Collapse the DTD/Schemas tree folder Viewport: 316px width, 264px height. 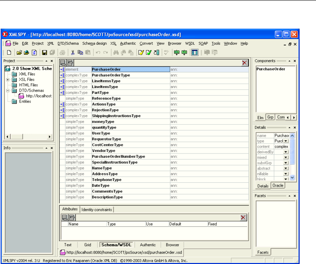[x=8, y=90]
